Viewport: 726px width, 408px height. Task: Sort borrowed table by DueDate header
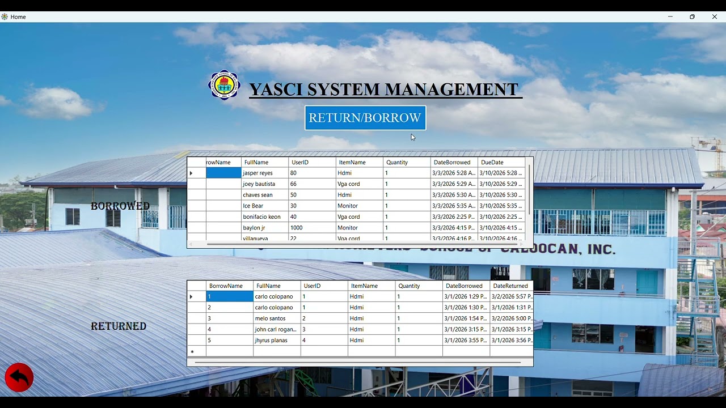(501, 162)
